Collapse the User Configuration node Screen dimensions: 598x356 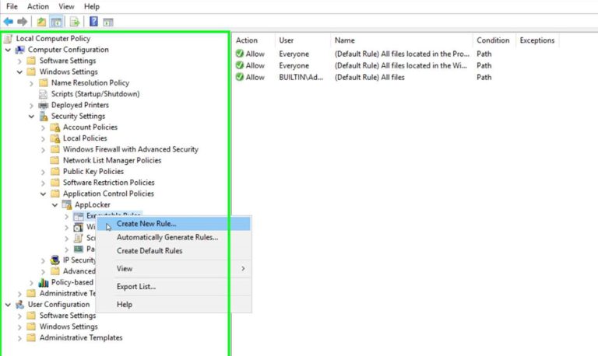(x=9, y=305)
